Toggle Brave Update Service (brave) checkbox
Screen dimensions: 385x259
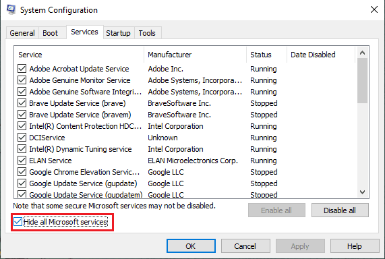(x=22, y=103)
